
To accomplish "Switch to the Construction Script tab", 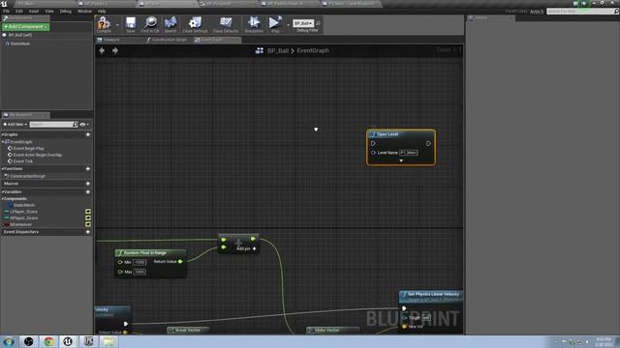I will tap(168, 40).
